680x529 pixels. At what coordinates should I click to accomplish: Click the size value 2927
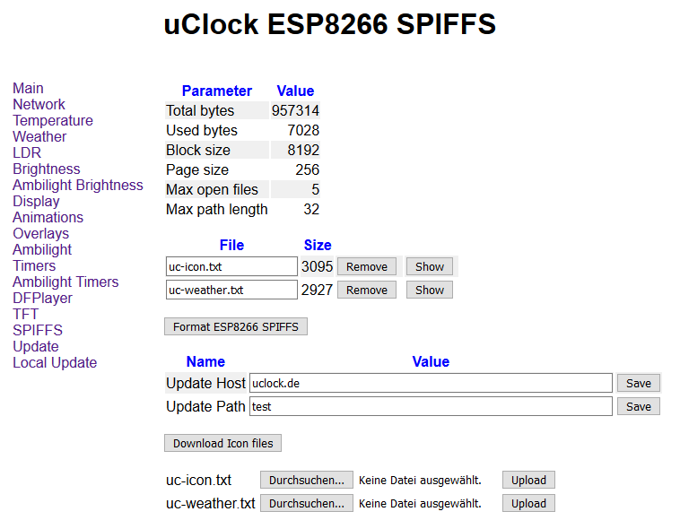coord(317,290)
